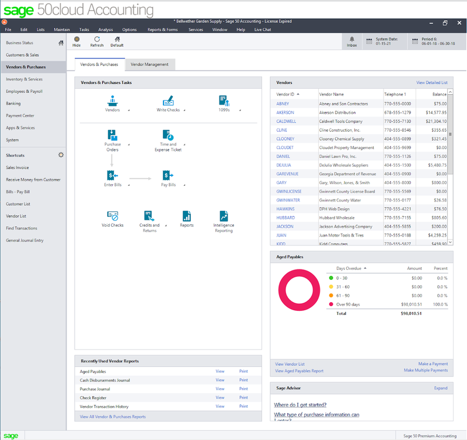Expand the Vendors task dropdown arrow

pos(129,110)
